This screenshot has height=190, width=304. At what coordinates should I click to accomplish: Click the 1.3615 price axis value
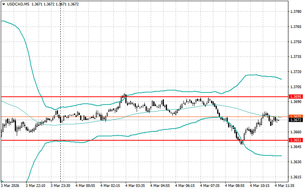[296, 177]
